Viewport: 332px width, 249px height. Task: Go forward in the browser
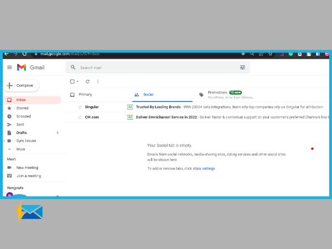[x=15, y=54]
